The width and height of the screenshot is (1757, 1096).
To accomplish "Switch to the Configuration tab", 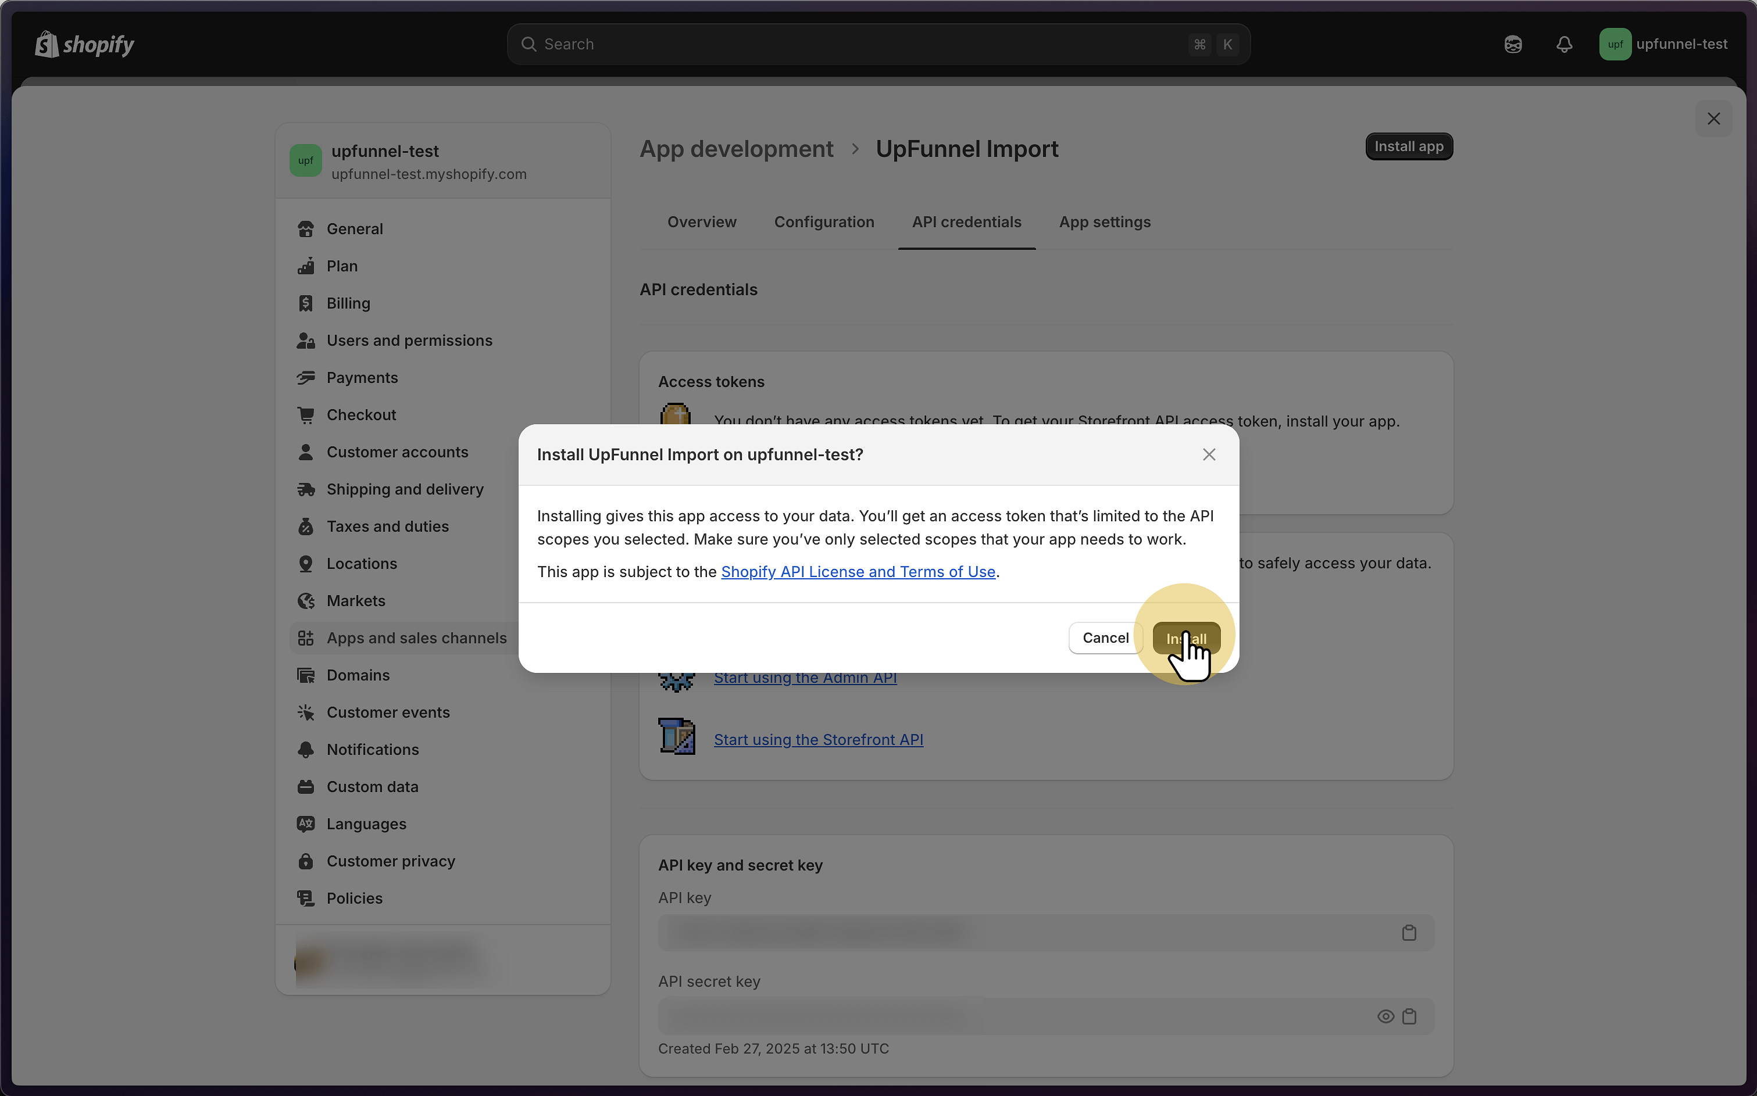I will (824, 223).
